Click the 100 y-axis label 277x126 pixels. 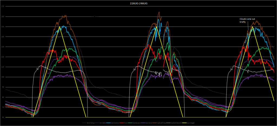point(3,77)
